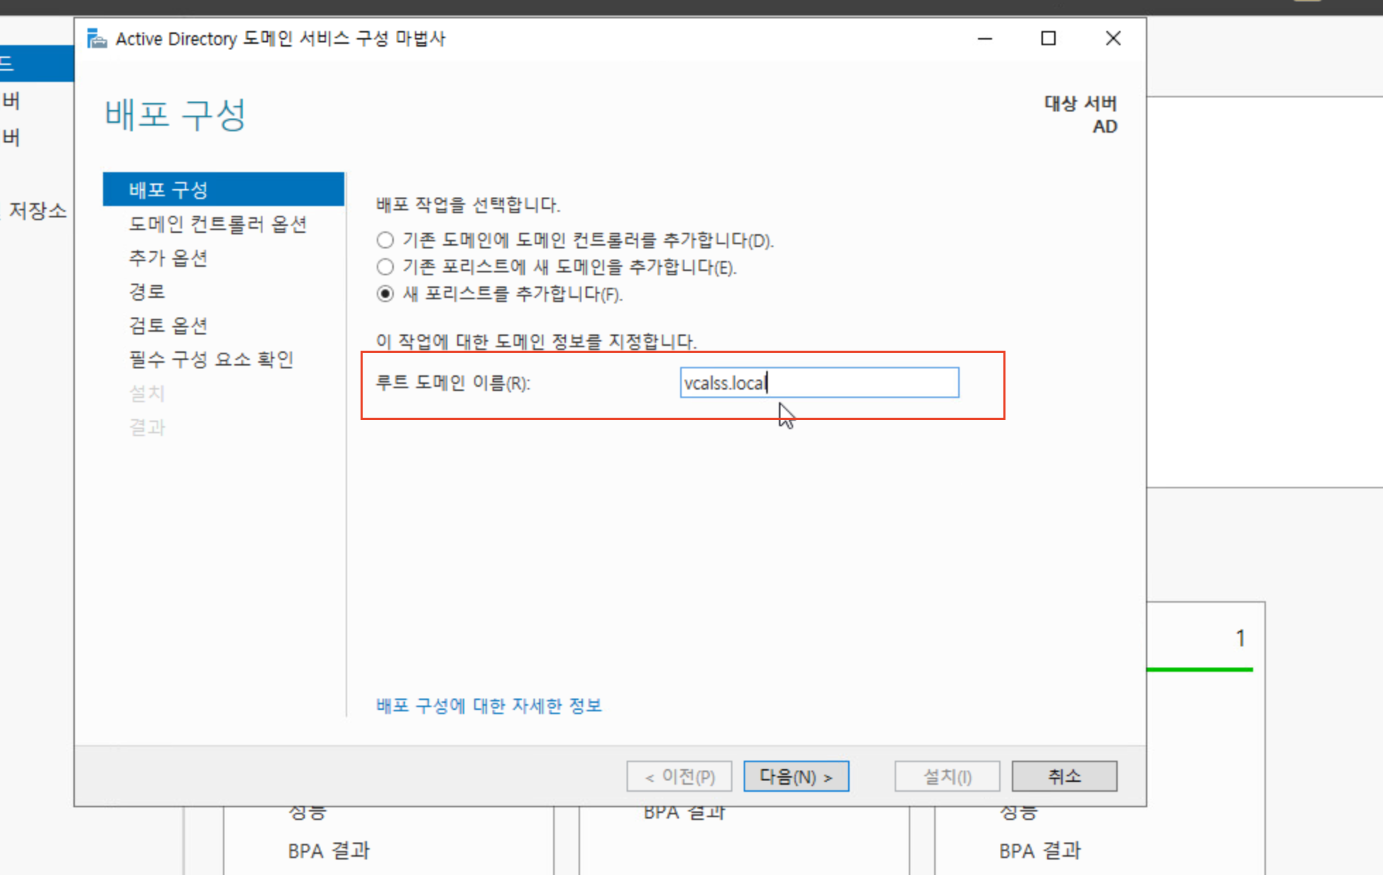Close the wizard with X icon
This screenshot has height=875, width=1383.
click(1113, 39)
